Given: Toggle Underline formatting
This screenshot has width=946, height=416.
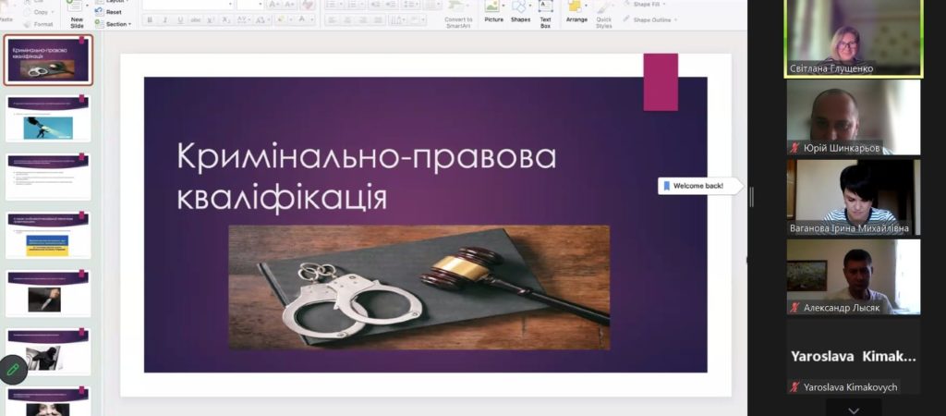Looking at the screenshot, I should [180, 20].
